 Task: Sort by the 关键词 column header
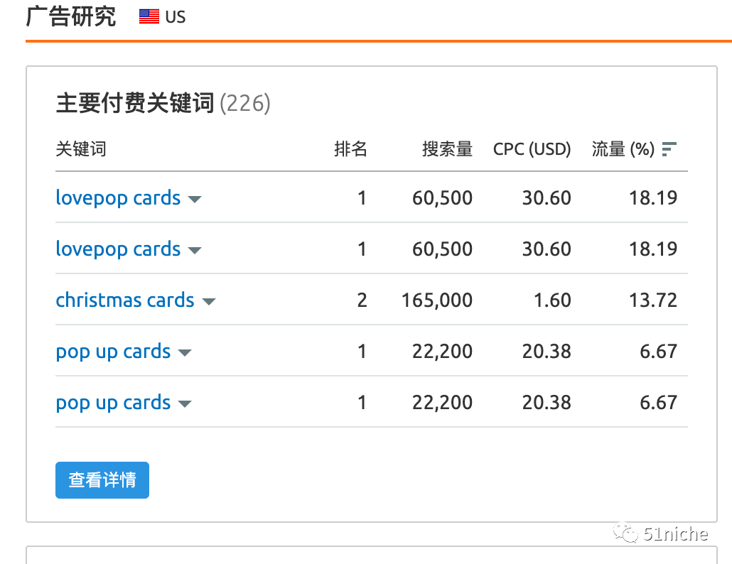coord(80,149)
